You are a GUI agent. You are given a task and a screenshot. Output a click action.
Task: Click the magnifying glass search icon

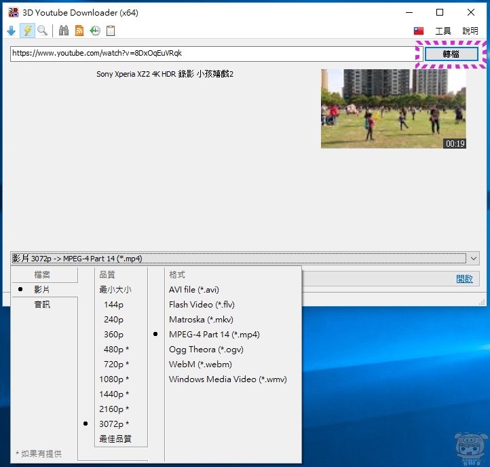[x=43, y=31]
